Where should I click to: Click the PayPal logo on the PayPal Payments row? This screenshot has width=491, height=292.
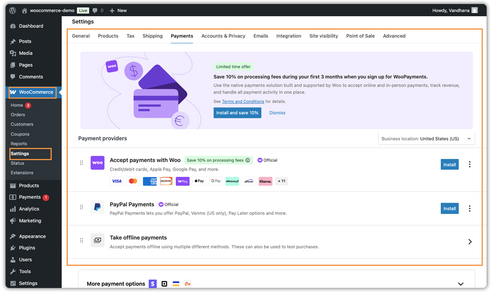coord(97,208)
